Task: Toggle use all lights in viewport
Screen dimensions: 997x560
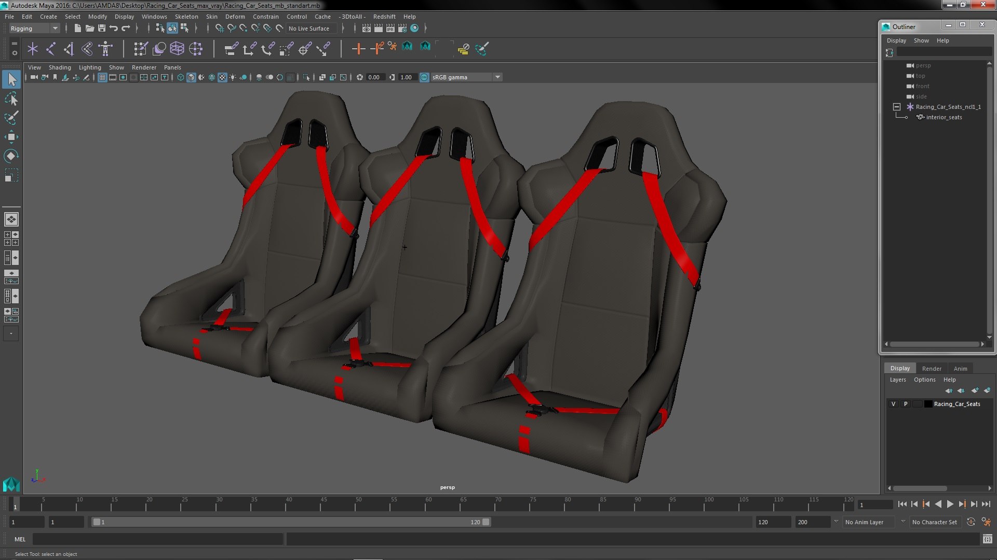Action: pyautogui.click(x=233, y=77)
